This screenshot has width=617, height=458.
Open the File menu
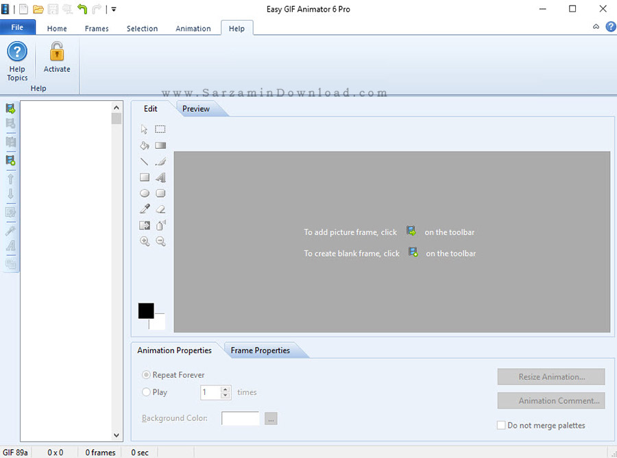tap(17, 27)
